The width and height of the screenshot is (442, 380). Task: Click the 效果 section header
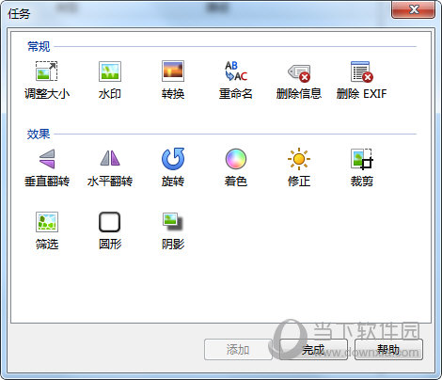[x=39, y=134]
